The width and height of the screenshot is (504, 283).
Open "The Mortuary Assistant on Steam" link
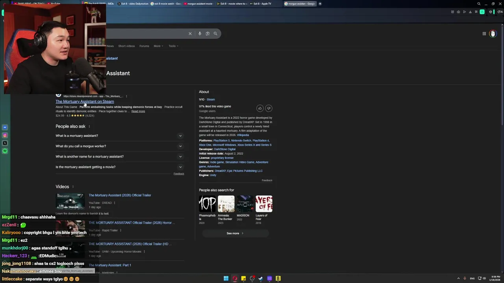(85, 101)
